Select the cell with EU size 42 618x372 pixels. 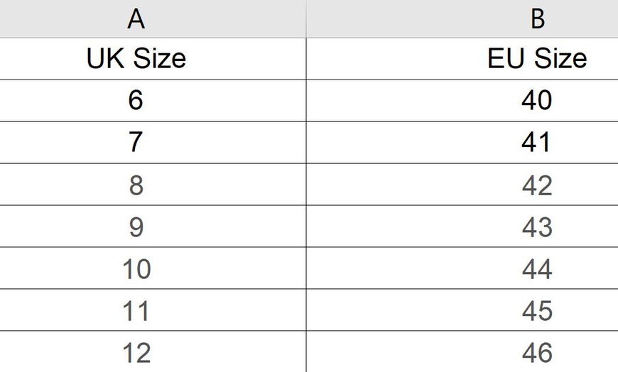(x=537, y=185)
